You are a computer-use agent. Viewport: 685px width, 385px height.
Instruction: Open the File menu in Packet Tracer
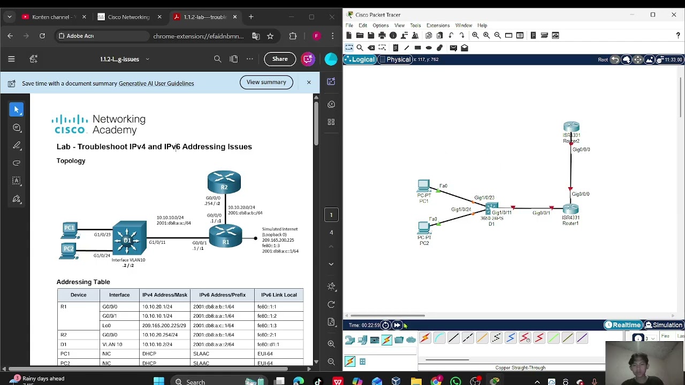(349, 25)
